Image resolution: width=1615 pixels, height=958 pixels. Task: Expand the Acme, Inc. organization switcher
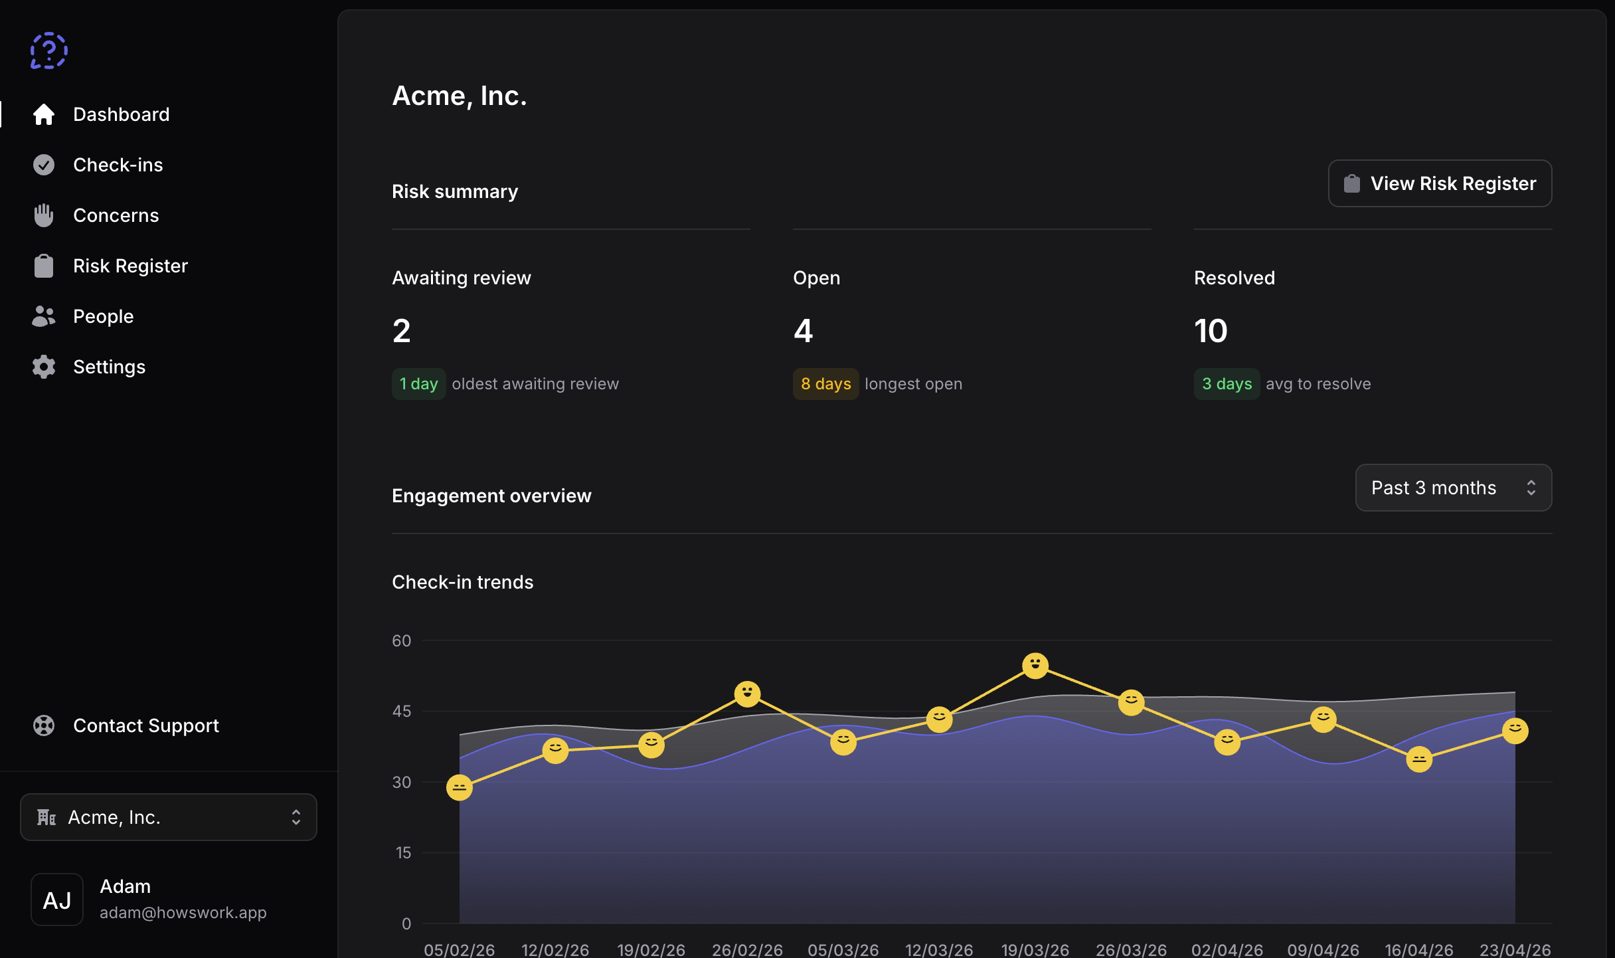point(168,817)
